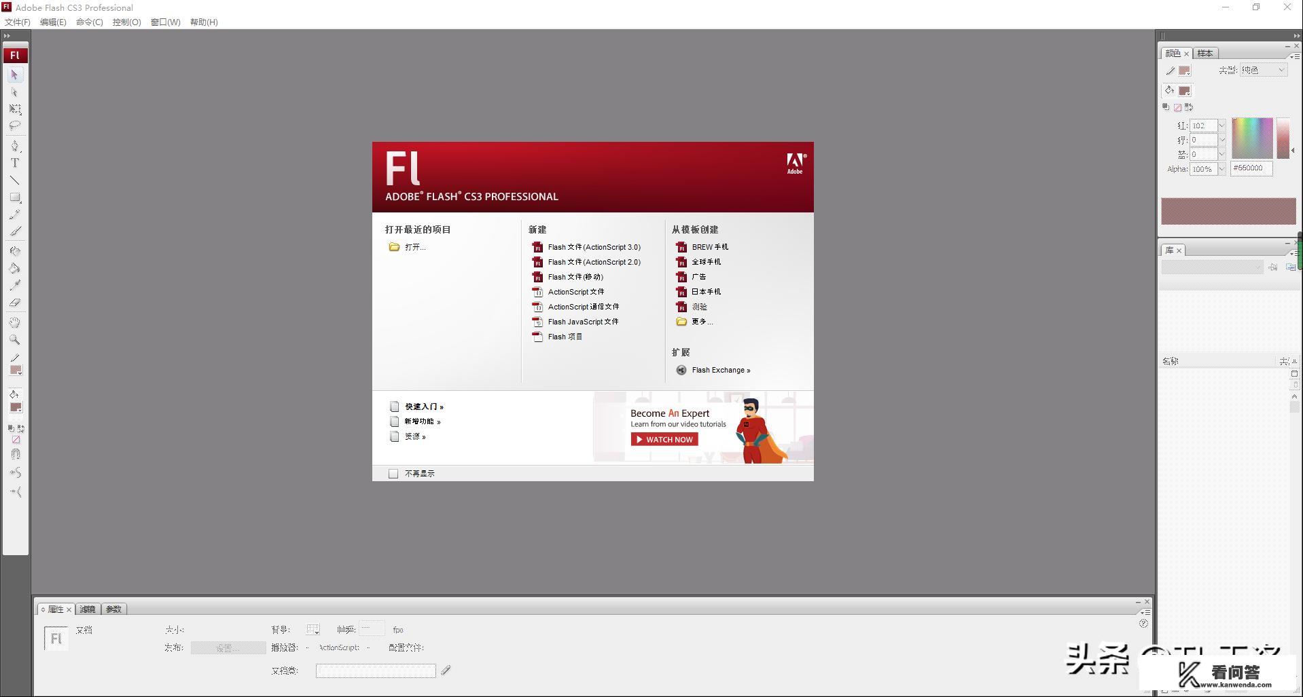Viewport: 1303px width, 697px height.
Task: Select the Zoom magnifier tool
Action: coord(14,339)
